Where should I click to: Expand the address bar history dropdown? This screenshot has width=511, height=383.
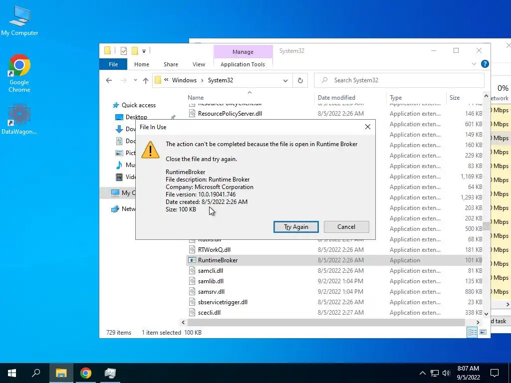point(285,81)
